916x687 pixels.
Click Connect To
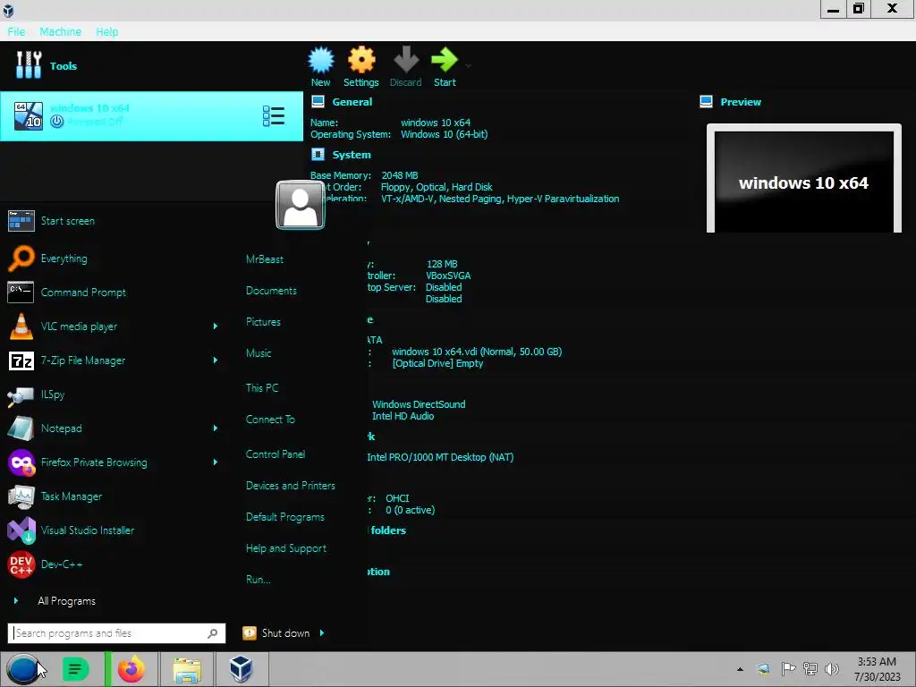point(270,420)
